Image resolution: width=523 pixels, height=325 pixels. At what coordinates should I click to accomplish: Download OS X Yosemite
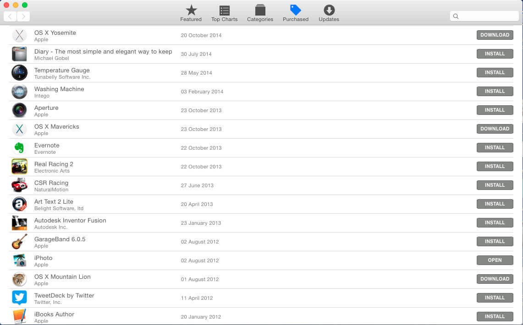pos(495,35)
